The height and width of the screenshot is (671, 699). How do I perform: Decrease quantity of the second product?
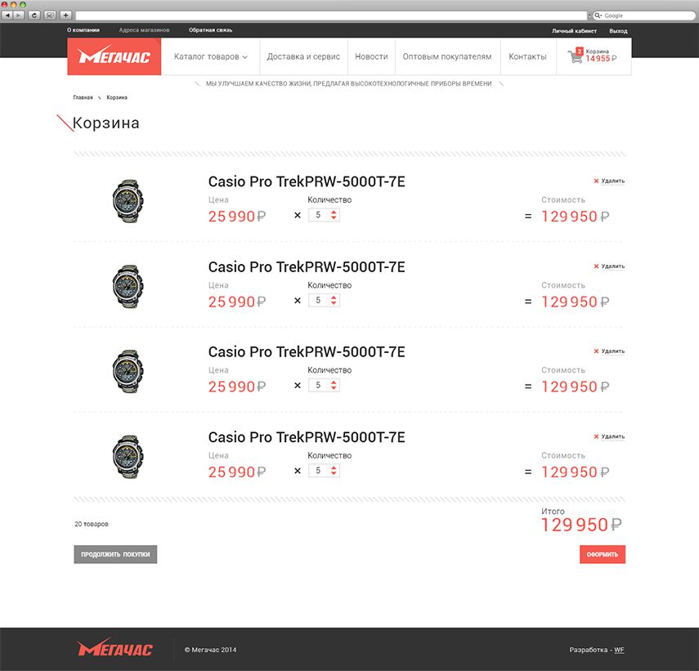click(x=334, y=303)
